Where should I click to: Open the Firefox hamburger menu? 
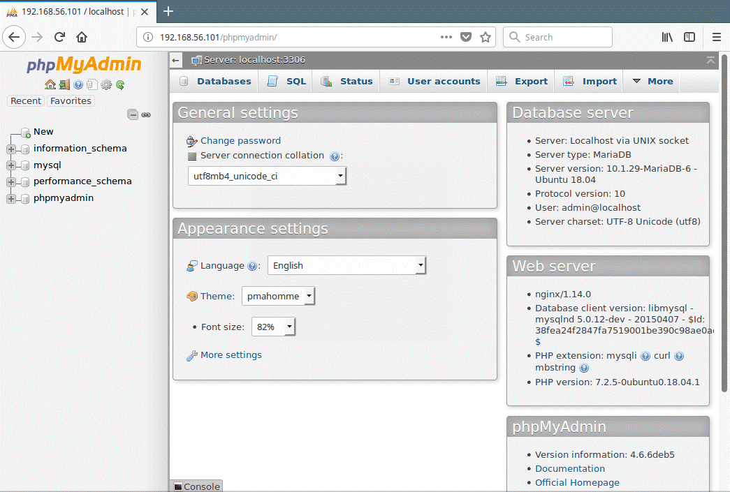coord(717,37)
